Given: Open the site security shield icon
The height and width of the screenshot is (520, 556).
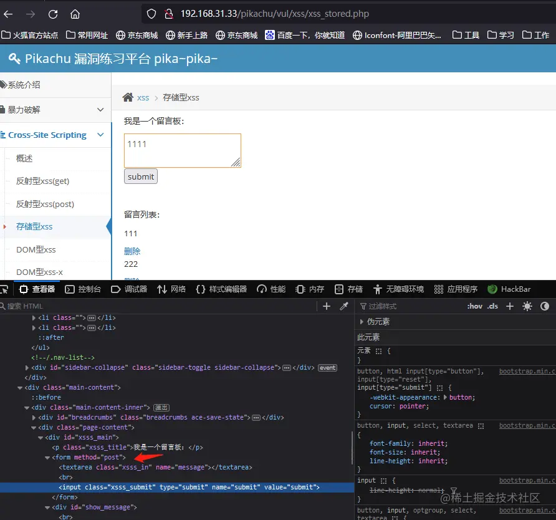Looking at the screenshot, I should (151, 14).
